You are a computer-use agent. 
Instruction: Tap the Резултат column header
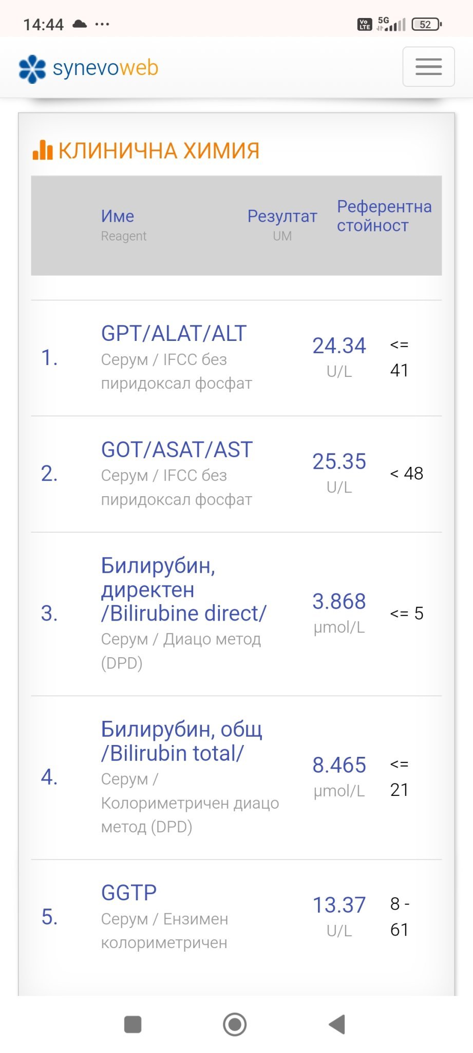[x=282, y=216]
